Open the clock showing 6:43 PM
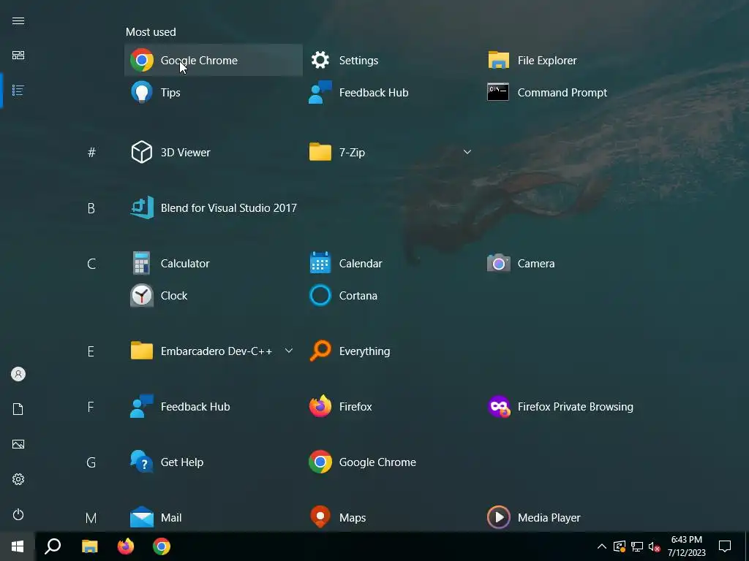The height and width of the screenshot is (561, 749). [686, 546]
